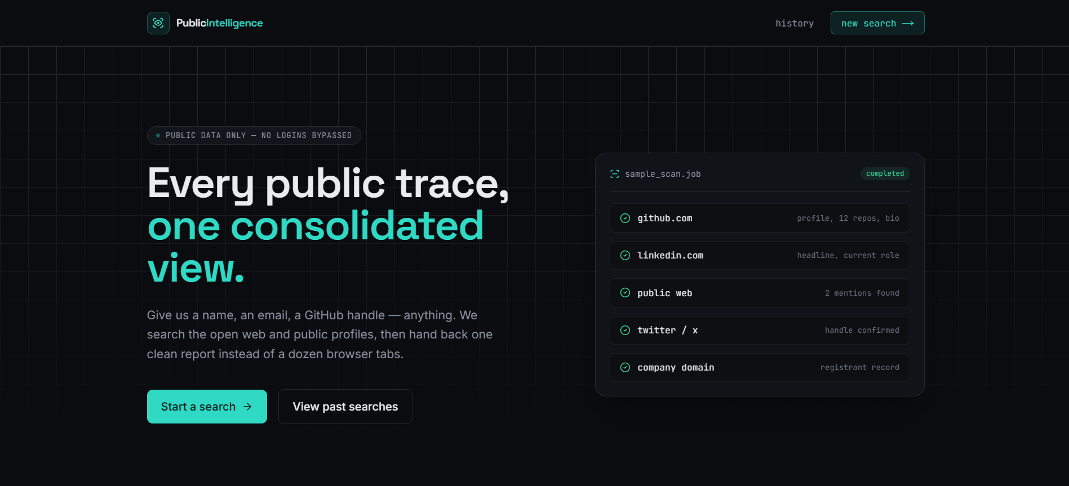Click 'registrant record' text
The image size is (1069, 486).
click(860, 368)
